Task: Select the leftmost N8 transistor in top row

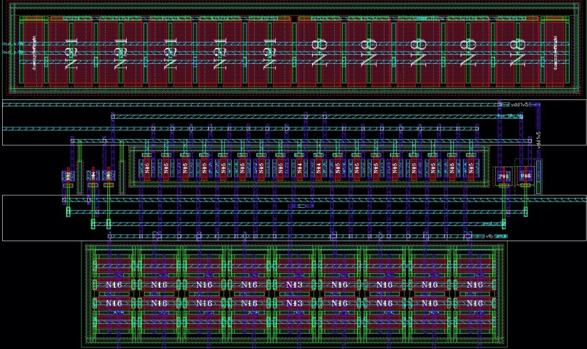Action: [x=319, y=54]
